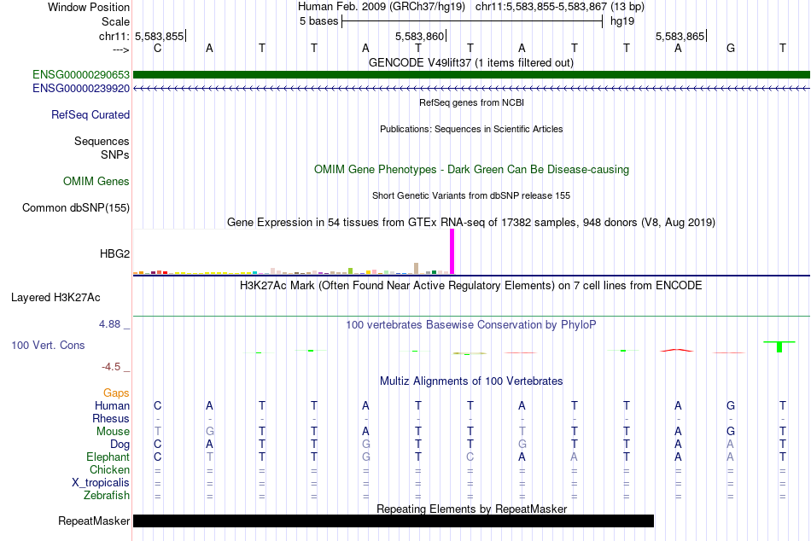Select the "--->" sequence direction arrow label
The height and width of the screenshot is (541, 811).
(120, 49)
